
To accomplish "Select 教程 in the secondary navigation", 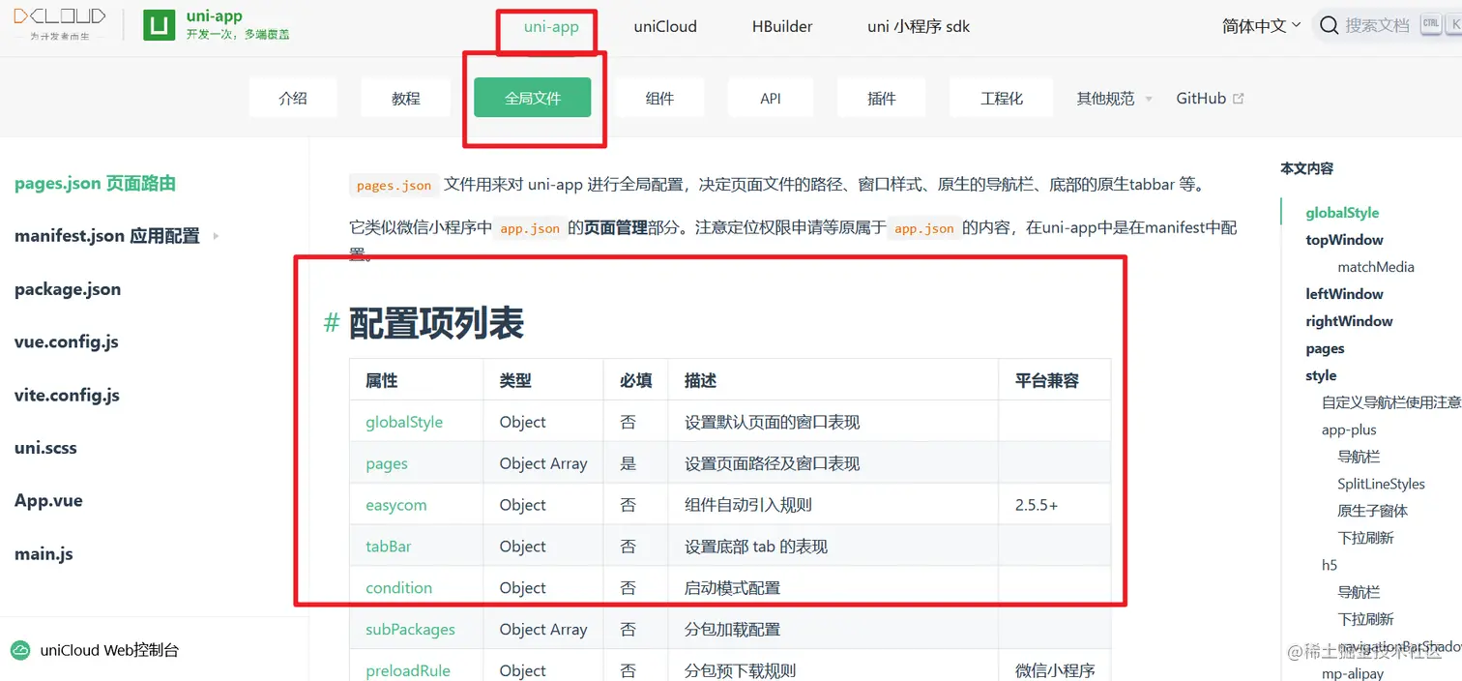I will click(x=405, y=98).
